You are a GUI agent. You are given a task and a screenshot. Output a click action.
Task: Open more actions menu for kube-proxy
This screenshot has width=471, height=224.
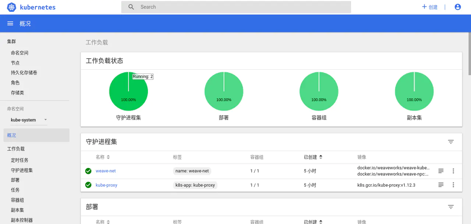click(453, 185)
